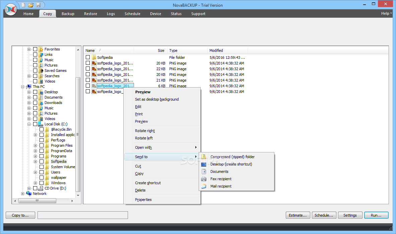This screenshot has width=396, height=234.
Task: Choose Rotate right from context menu
Action: pos(162,131)
